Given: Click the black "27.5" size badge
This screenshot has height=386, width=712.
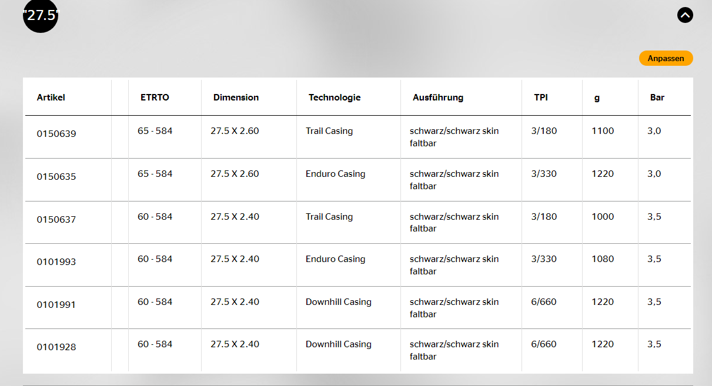Looking at the screenshot, I should point(41,15).
